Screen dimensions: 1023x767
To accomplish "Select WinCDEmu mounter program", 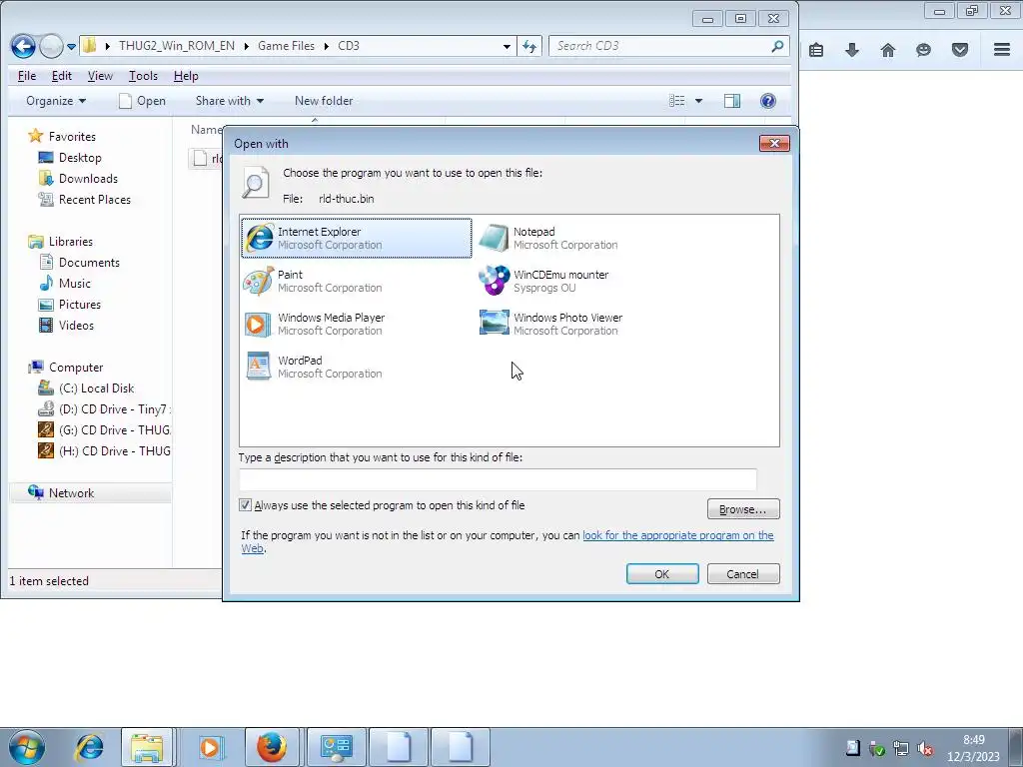I will point(543,281).
